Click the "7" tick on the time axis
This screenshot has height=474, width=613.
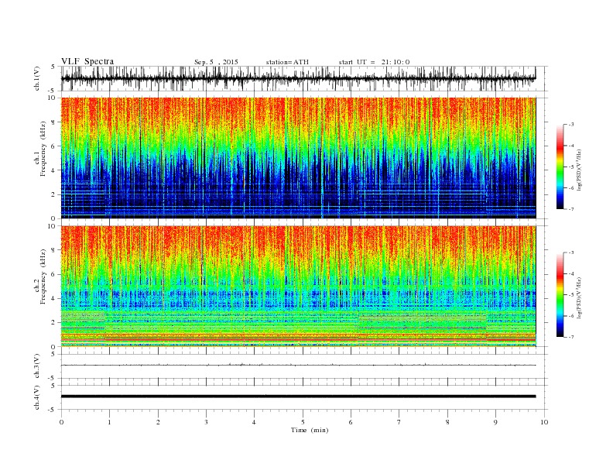(x=399, y=422)
